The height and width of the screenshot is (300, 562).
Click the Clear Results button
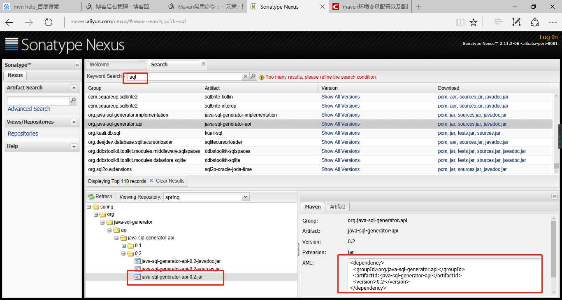[x=167, y=181]
